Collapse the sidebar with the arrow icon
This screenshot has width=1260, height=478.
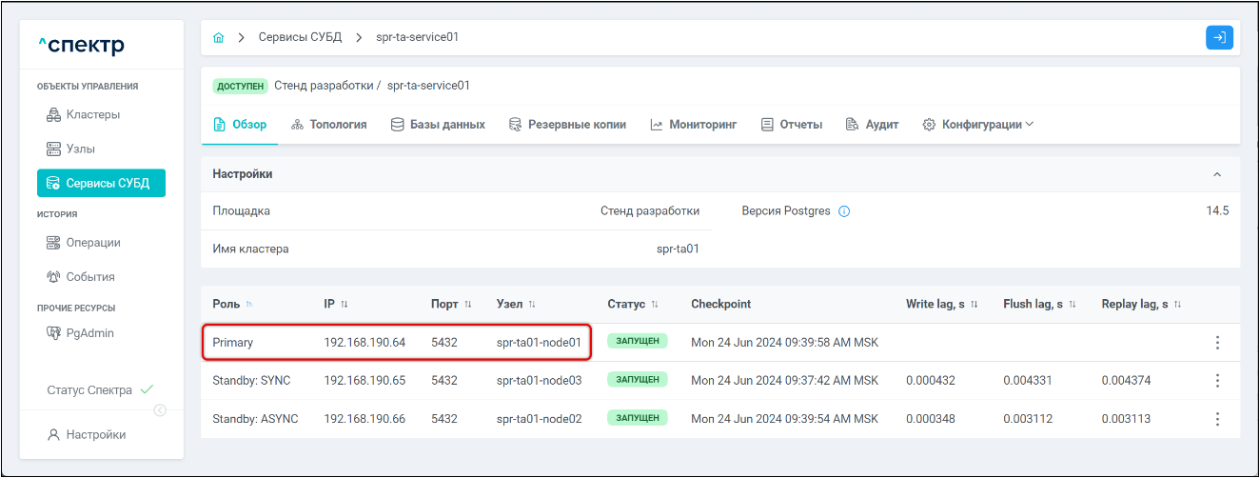click(x=160, y=410)
